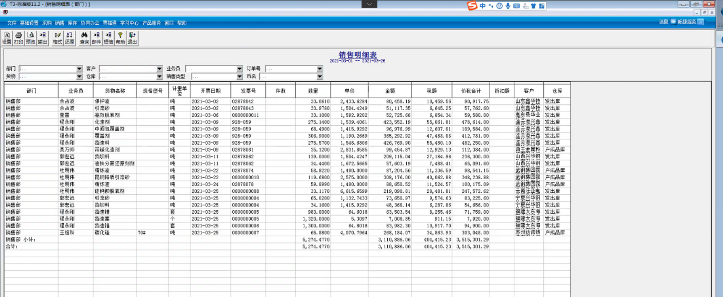Select the 销售部 小计 subtotal row label

(x=21, y=240)
